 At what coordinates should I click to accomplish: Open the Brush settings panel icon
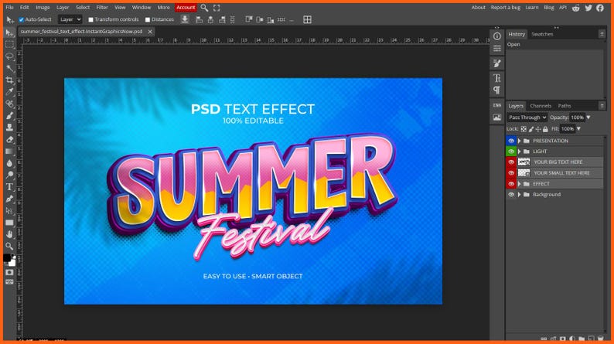click(x=497, y=63)
